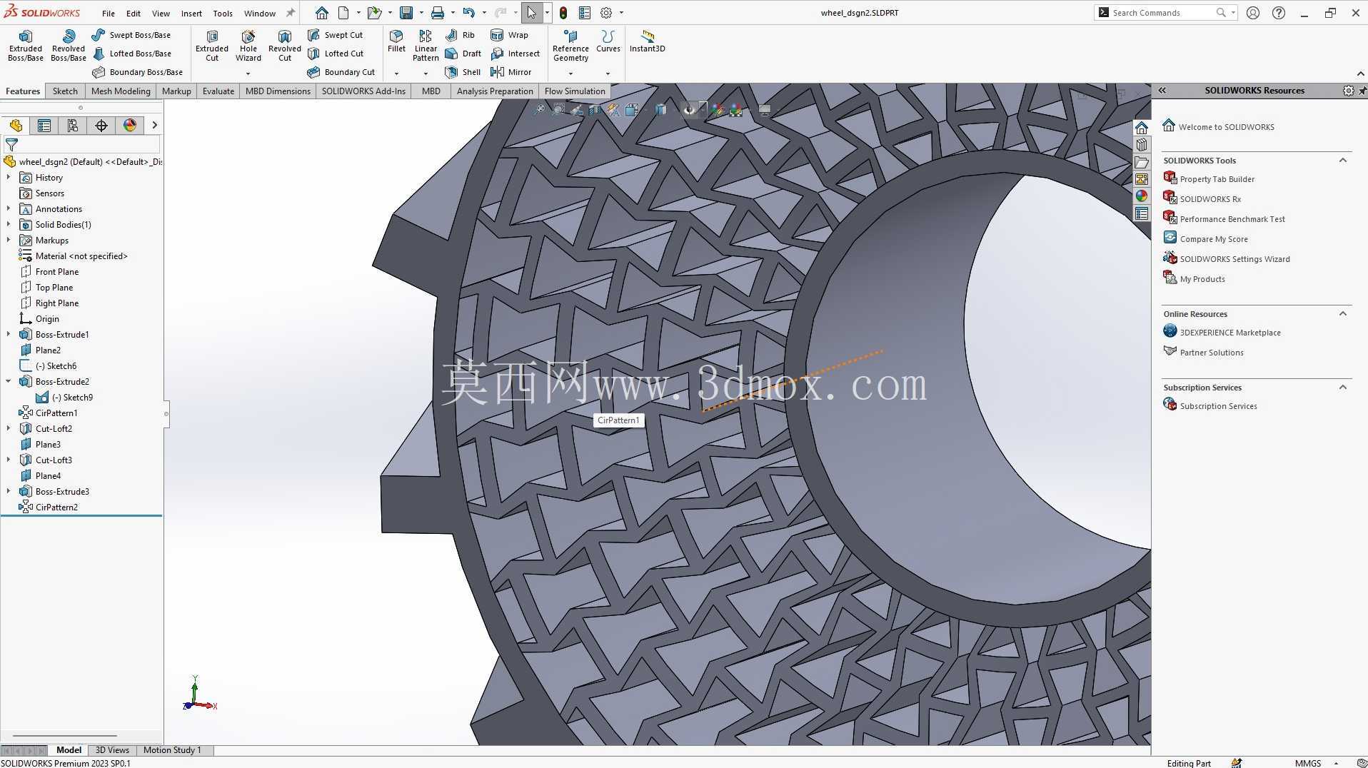The width and height of the screenshot is (1368, 768).
Task: Select CirPattern2 in the feature tree
Action: (56, 507)
